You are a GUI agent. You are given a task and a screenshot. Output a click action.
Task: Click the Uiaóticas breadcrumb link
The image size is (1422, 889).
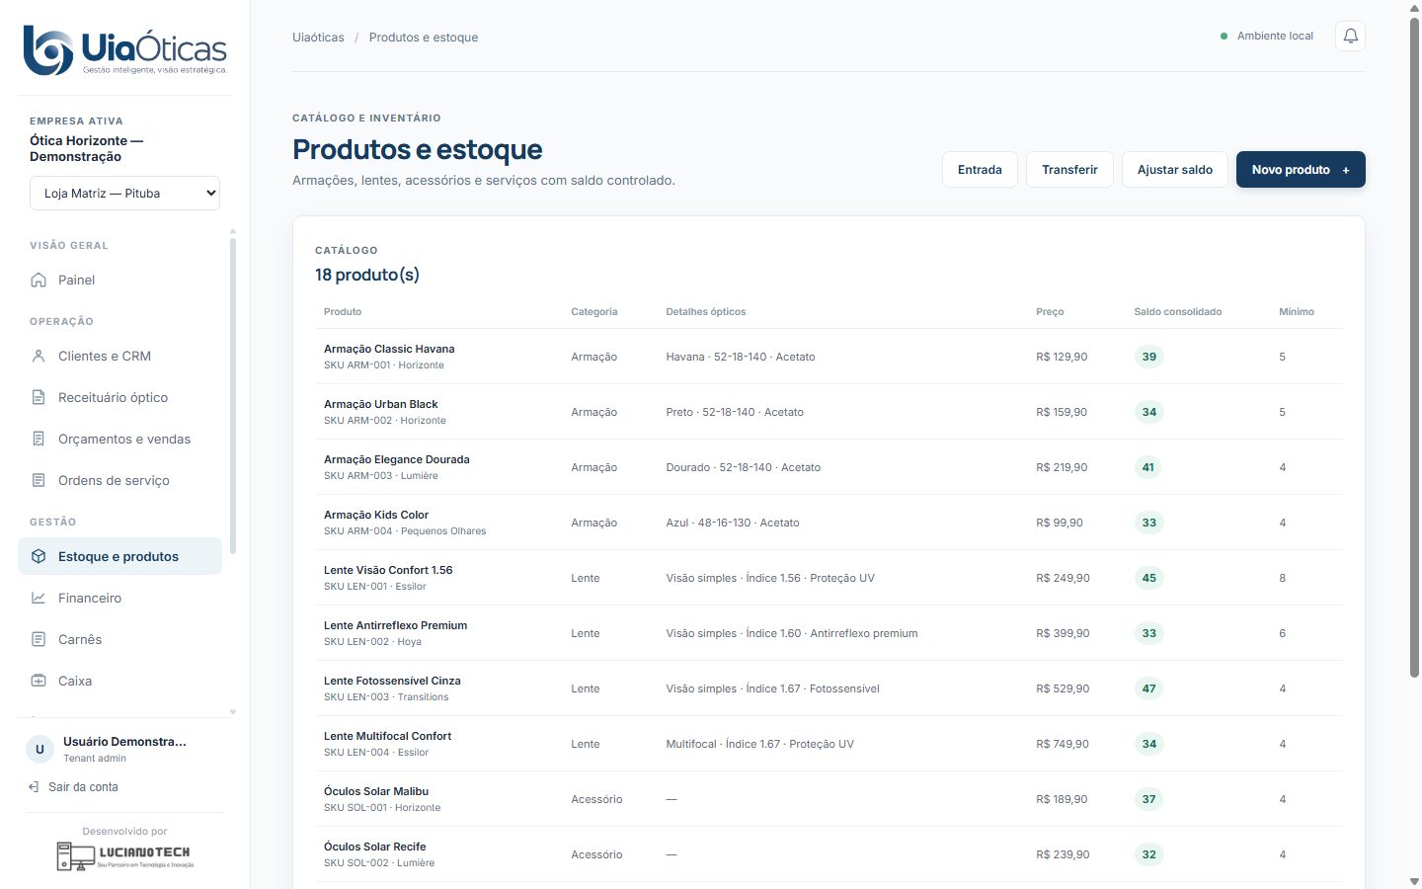(x=318, y=38)
